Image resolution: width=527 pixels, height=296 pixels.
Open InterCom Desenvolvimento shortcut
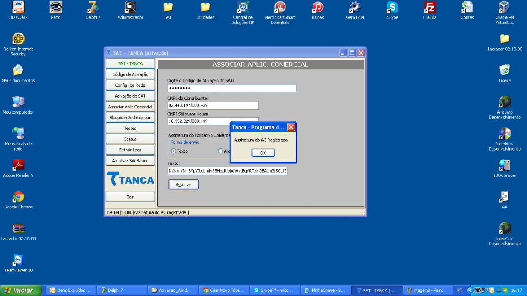point(505,228)
